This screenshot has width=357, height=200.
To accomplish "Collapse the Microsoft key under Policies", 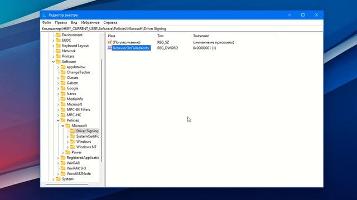I will [63, 126].
